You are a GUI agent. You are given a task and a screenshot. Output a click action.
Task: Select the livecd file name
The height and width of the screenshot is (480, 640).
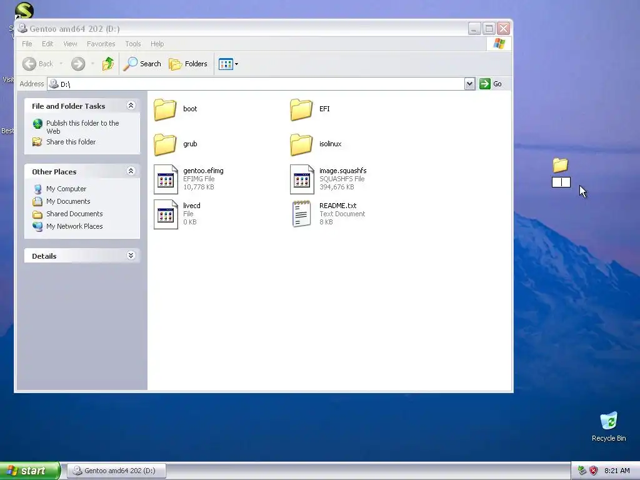tap(192, 206)
